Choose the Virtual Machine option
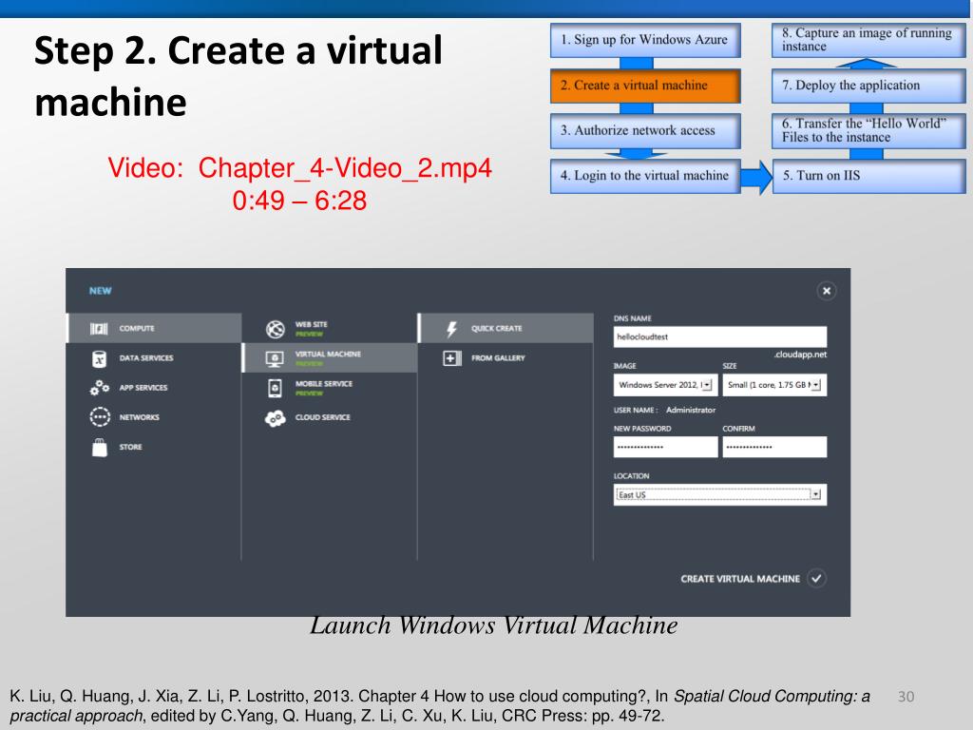The height and width of the screenshot is (730, 973). (x=330, y=358)
